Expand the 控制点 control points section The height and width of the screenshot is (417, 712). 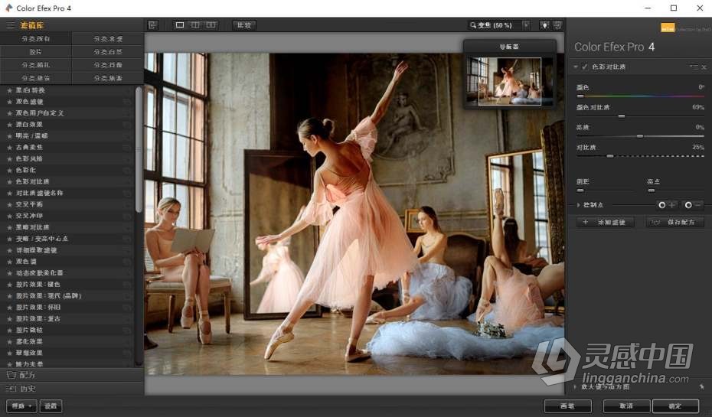(x=579, y=205)
